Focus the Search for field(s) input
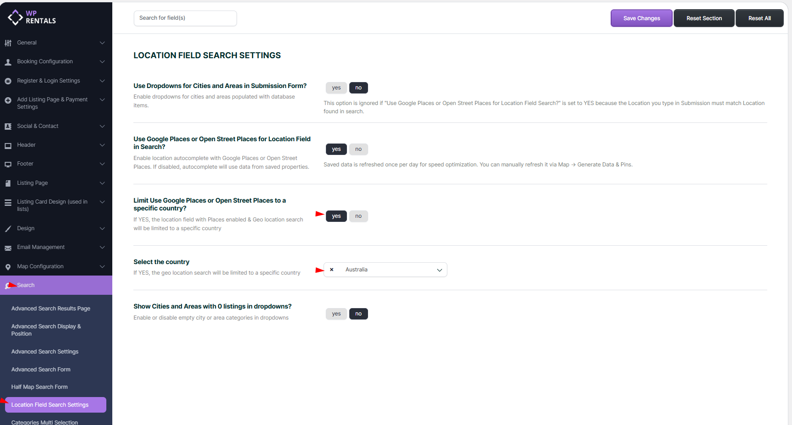792x425 pixels. (185, 18)
